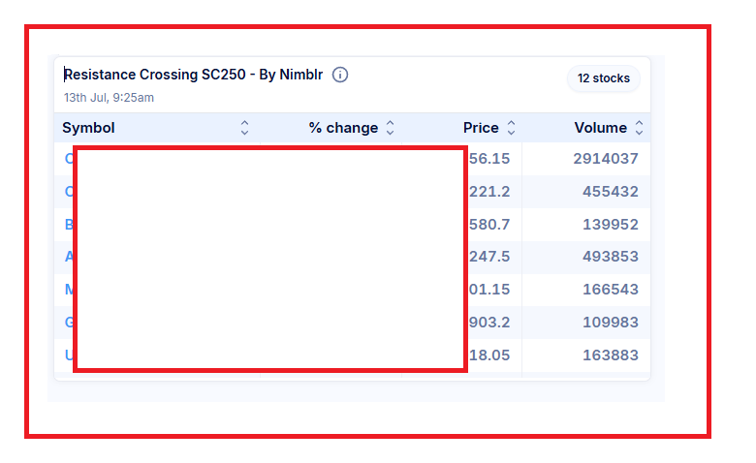The image size is (756, 463).
Task: Click the timestamp 13th Jul, 9:25am
Action: point(109,97)
